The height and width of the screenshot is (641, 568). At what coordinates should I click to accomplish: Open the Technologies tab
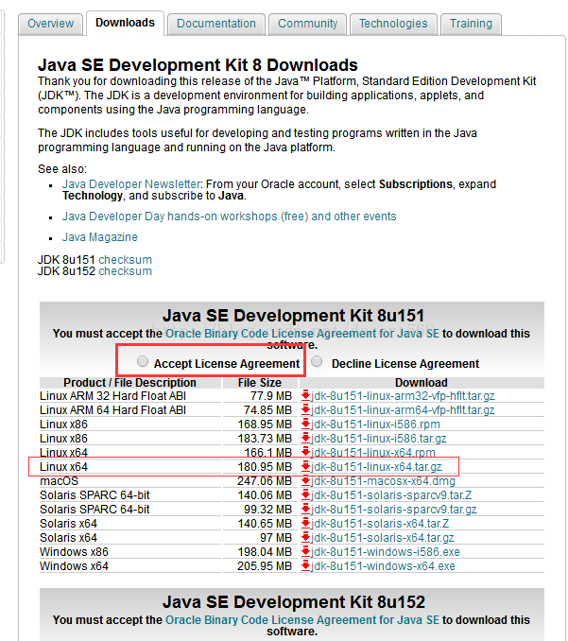pyautogui.click(x=393, y=24)
